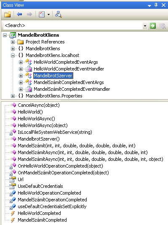Screen dimensions: 168x225
Task: Expand the MandelbrotSzerver class node
Action: pyautogui.click(x=21, y=76)
